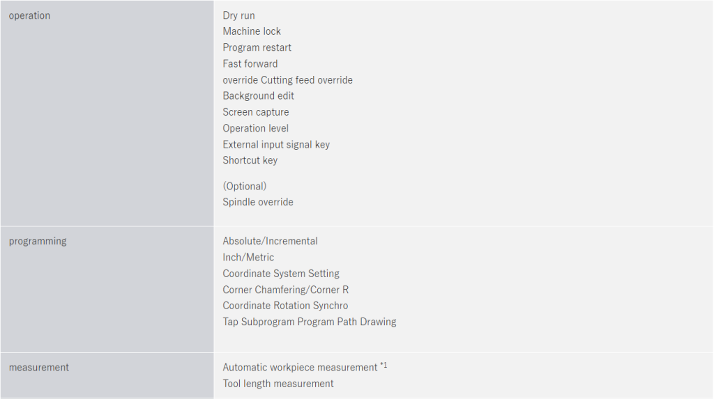The width and height of the screenshot is (714, 399).
Task: Click "override Cutting feed override" text
Action: click(287, 80)
